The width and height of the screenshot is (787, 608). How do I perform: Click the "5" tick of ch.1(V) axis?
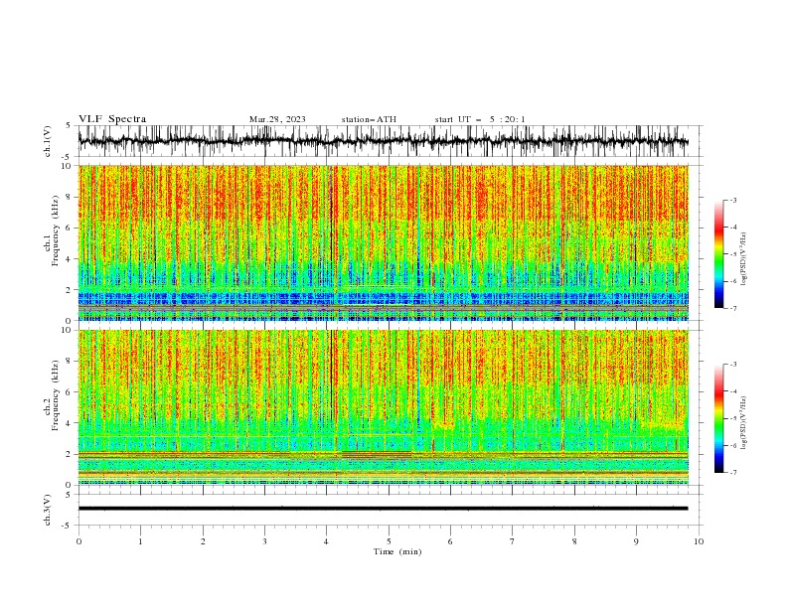pyautogui.click(x=69, y=125)
